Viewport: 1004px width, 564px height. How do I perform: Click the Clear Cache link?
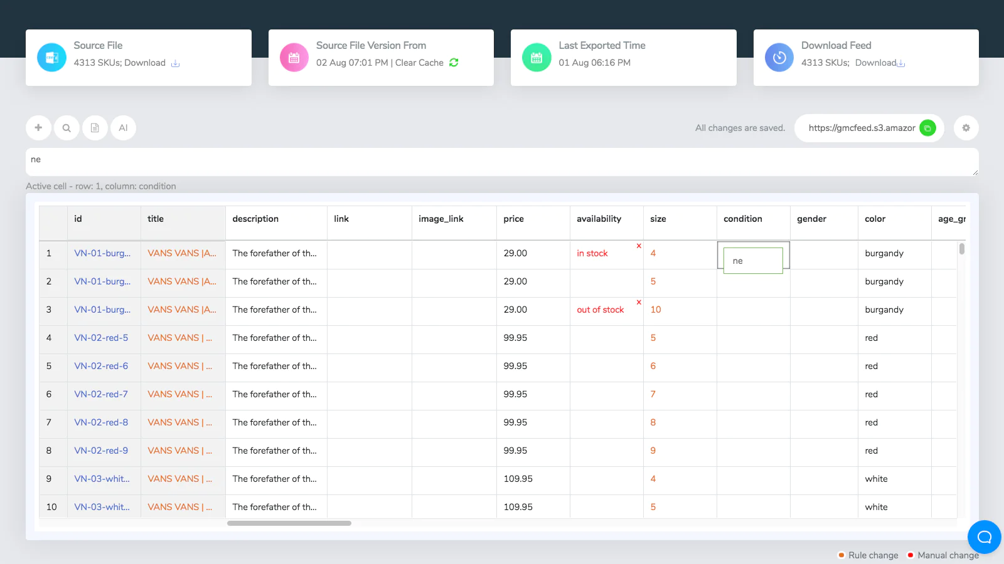[x=419, y=63]
